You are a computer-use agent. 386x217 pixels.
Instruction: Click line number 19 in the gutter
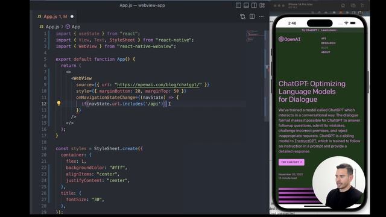pos(44,149)
